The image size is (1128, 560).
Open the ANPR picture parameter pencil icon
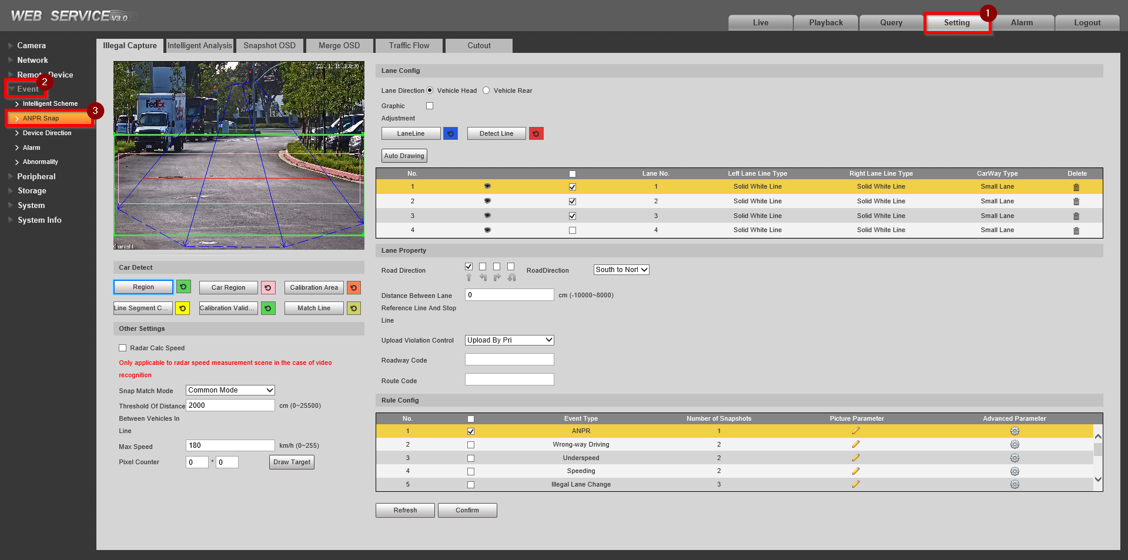coord(856,431)
